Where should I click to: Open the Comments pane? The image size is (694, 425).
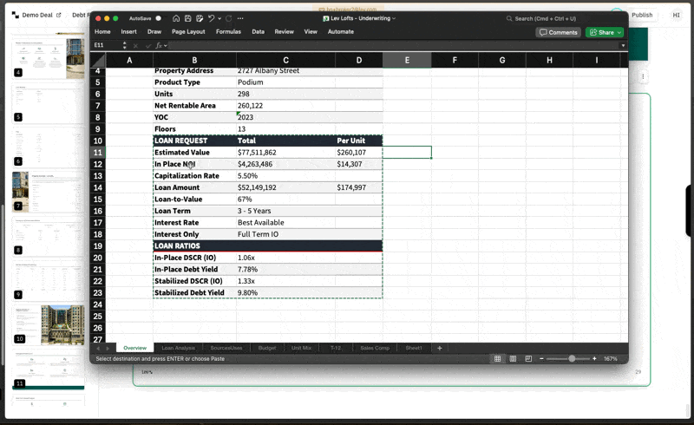(x=558, y=32)
